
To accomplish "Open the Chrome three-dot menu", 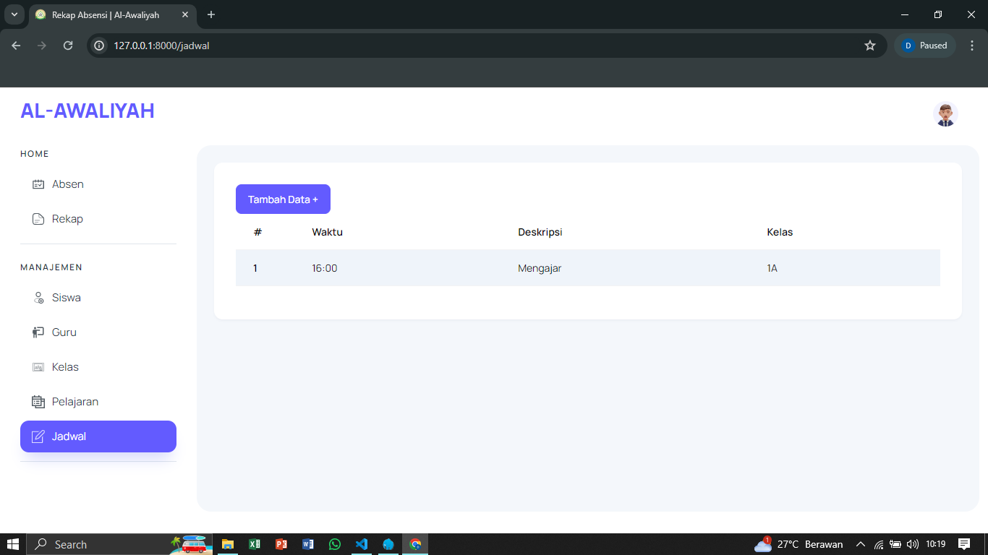I will pyautogui.click(x=972, y=46).
